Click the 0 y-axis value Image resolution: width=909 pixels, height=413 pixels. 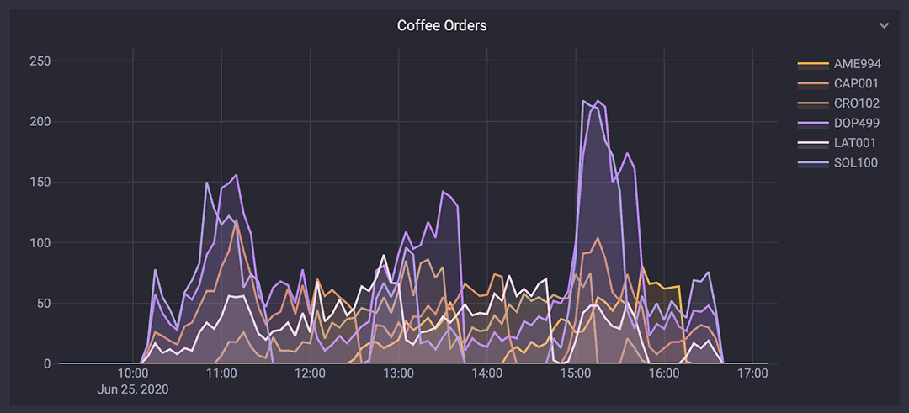click(x=47, y=363)
